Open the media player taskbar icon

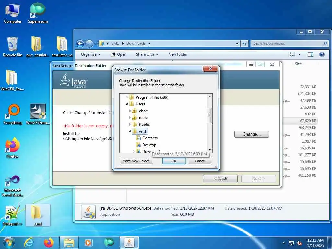click(88, 243)
